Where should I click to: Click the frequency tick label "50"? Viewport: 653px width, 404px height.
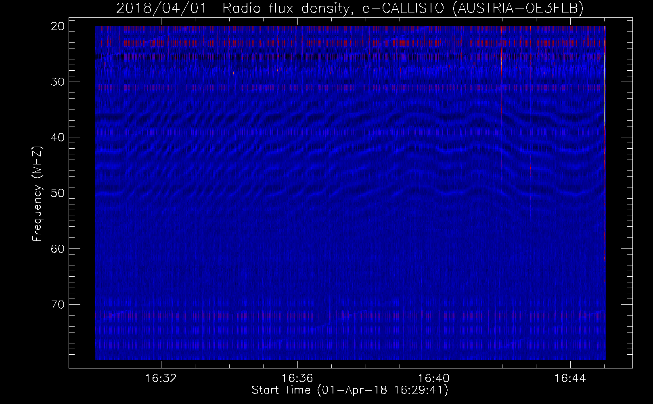coord(58,193)
